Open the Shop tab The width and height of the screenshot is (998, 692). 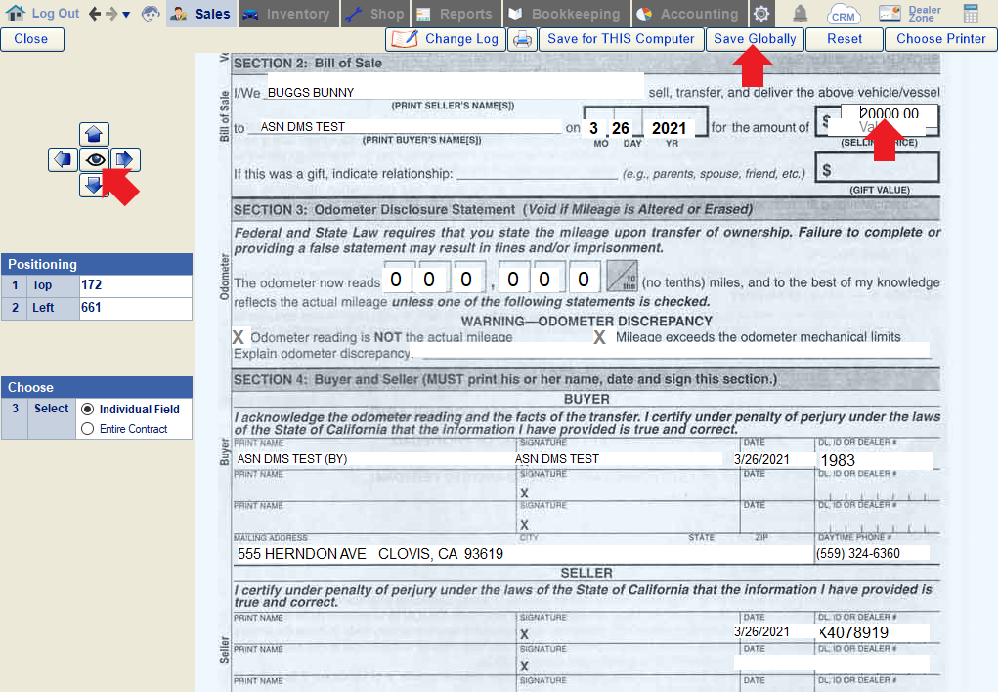[x=375, y=14]
